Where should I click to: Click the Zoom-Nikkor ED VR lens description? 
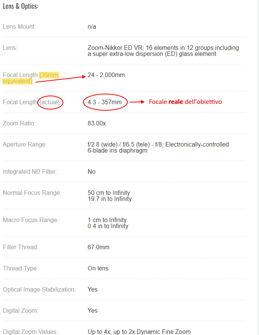pyautogui.click(x=163, y=51)
